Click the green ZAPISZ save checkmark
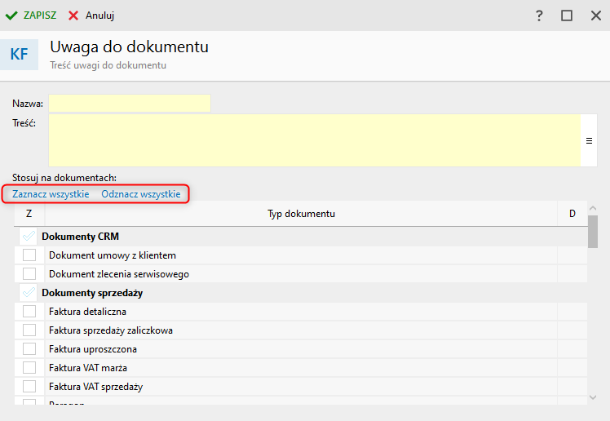The height and width of the screenshot is (421, 610). pyautogui.click(x=11, y=16)
